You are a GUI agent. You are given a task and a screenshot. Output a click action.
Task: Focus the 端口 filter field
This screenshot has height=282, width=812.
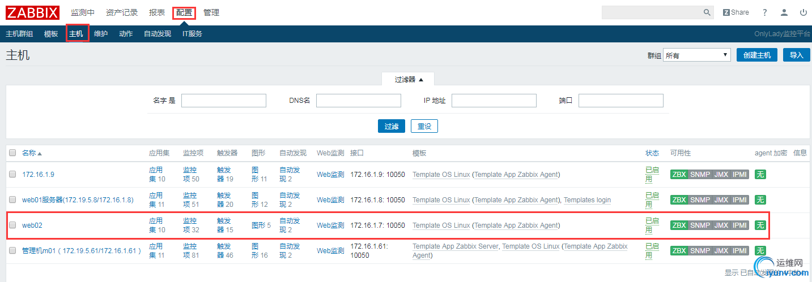(x=621, y=101)
